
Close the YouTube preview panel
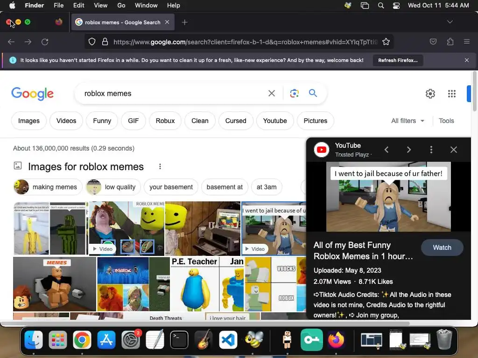(x=454, y=150)
